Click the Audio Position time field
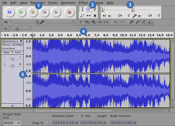This screenshot has height=126, width=175. tap(123, 123)
